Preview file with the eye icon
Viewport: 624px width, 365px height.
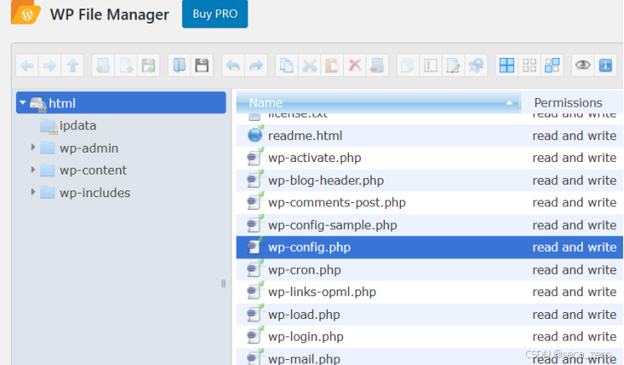583,65
